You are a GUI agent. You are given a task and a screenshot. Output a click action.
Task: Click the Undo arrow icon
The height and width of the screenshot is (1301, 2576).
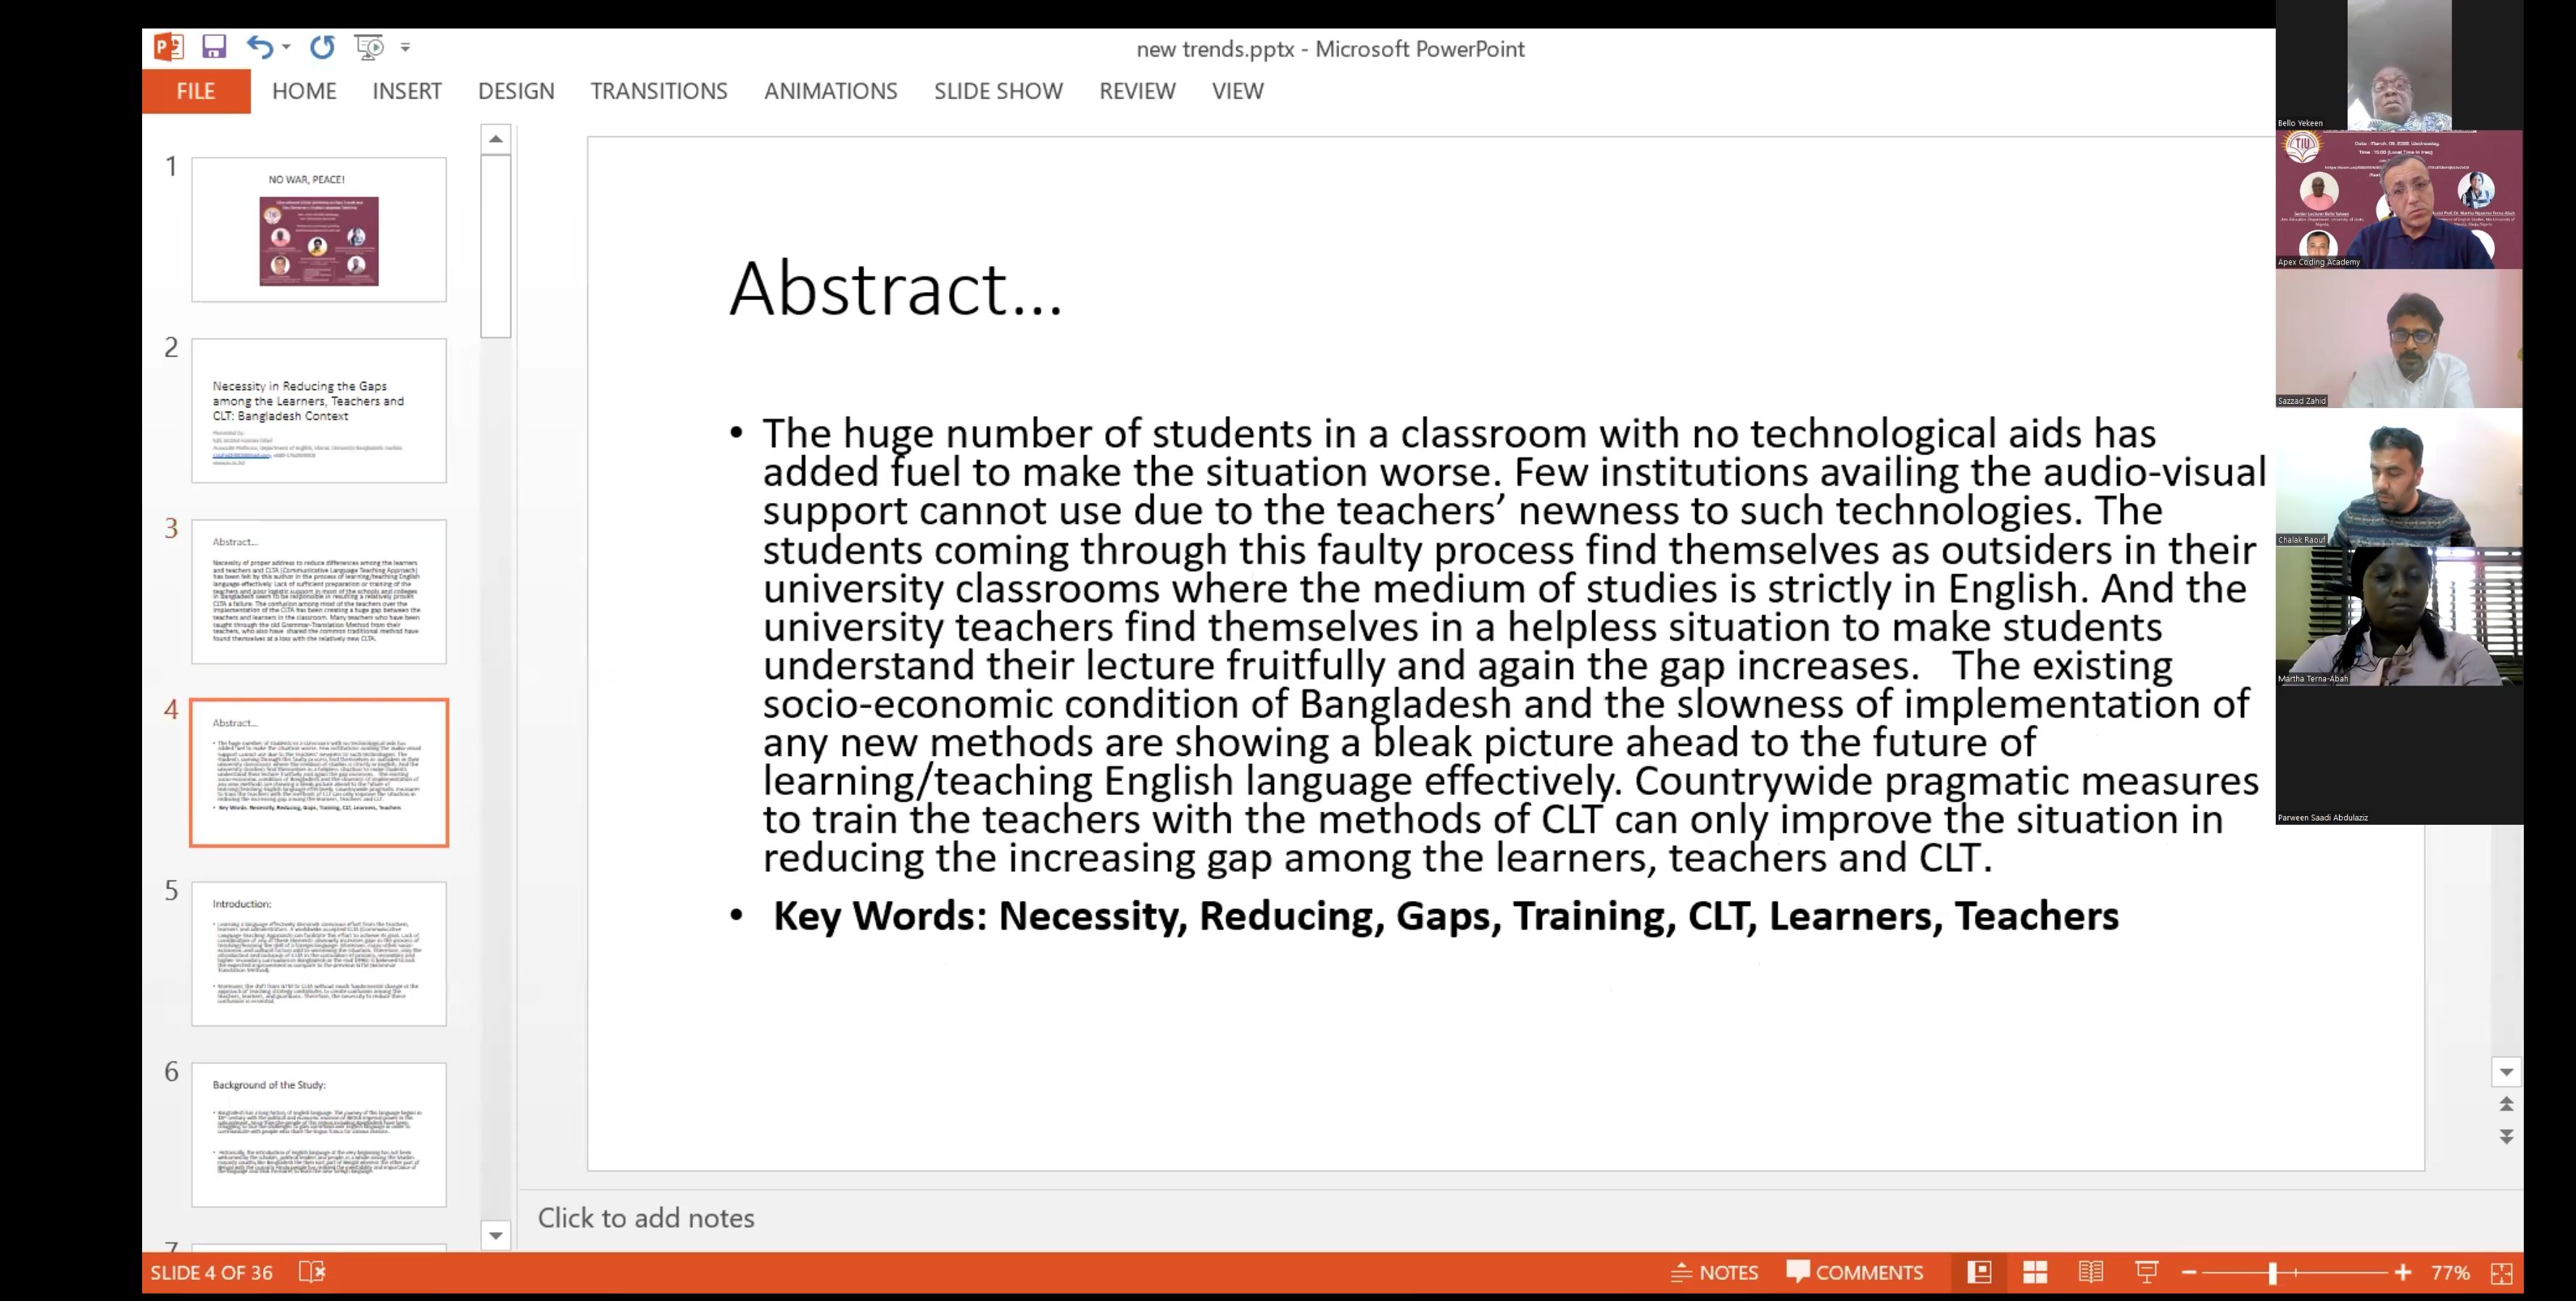coord(259,46)
